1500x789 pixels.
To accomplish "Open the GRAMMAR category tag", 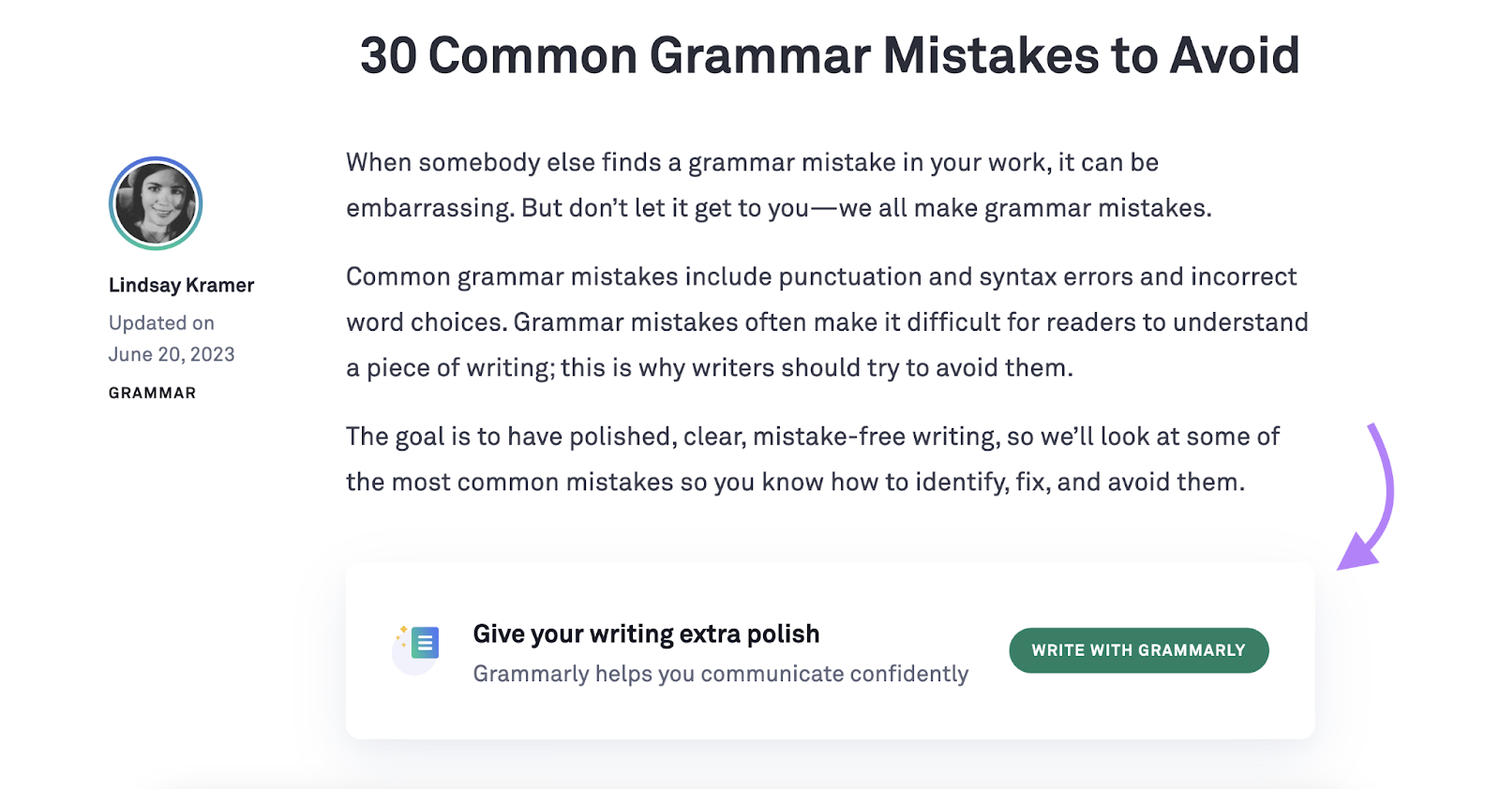I will [x=151, y=393].
